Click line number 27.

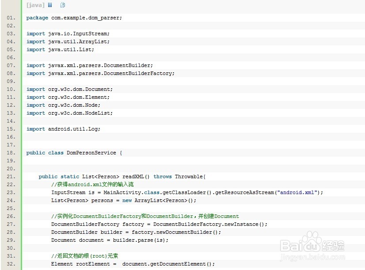click(x=11, y=224)
